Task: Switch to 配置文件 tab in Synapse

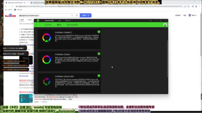Action: coord(68,21)
